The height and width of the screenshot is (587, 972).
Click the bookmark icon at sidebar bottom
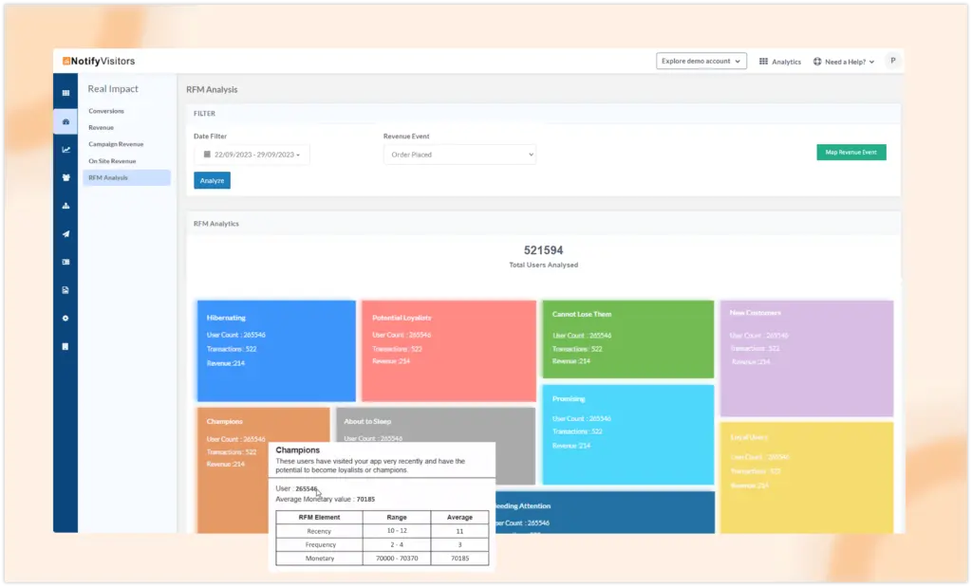click(x=65, y=346)
